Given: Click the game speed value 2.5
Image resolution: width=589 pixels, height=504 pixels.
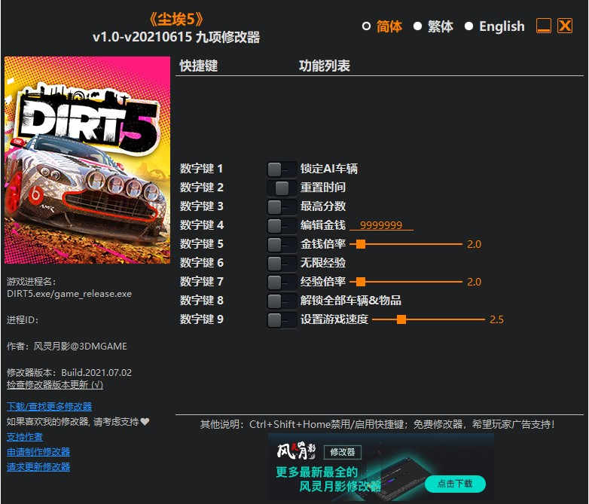Looking at the screenshot, I should point(496,320).
